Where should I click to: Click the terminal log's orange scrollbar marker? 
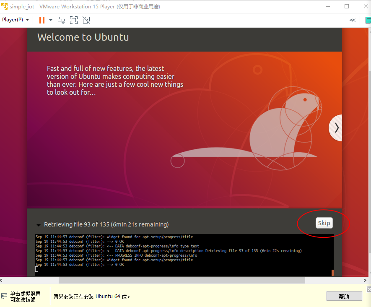(x=332, y=273)
